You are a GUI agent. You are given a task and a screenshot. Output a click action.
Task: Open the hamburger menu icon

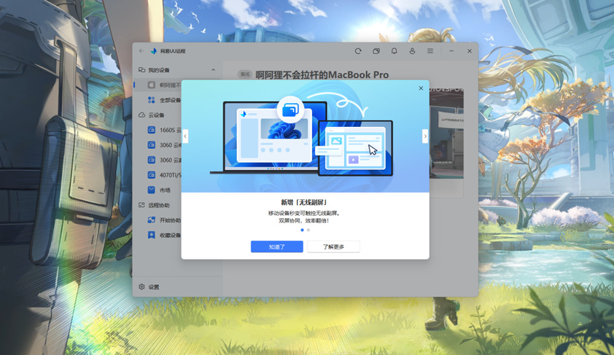coord(430,52)
